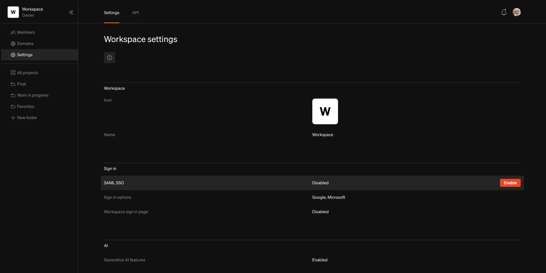This screenshot has width=546, height=273.
Task: Click the workspace Name value to edit it
Action: [x=322, y=135]
